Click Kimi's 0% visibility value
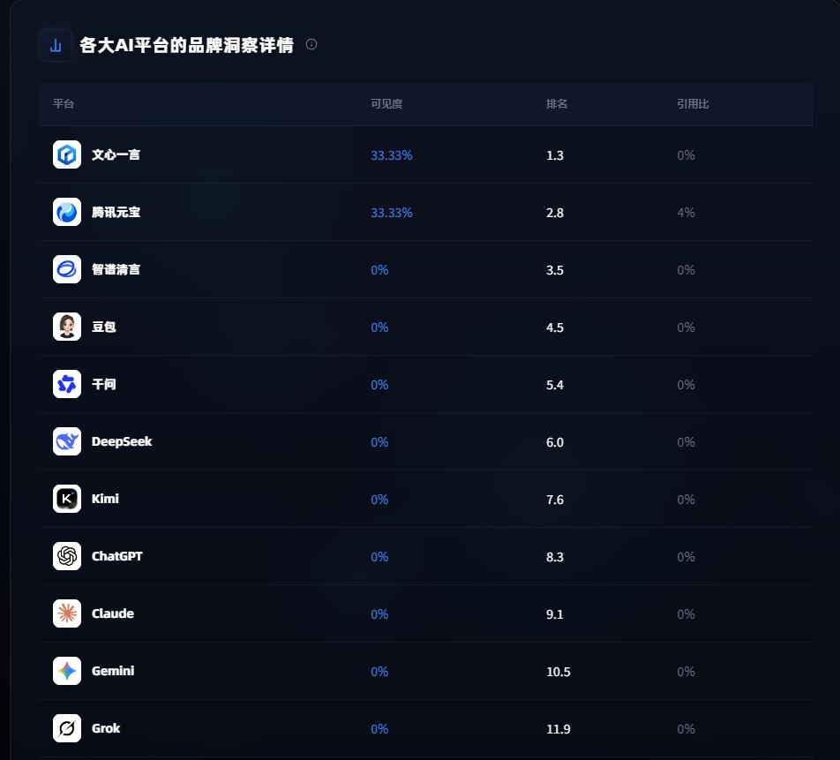The width and height of the screenshot is (840, 760). (379, 500)
